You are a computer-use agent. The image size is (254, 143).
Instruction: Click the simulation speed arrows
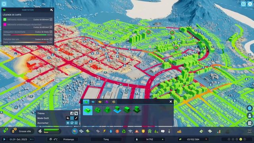click(x=32, y=139)
